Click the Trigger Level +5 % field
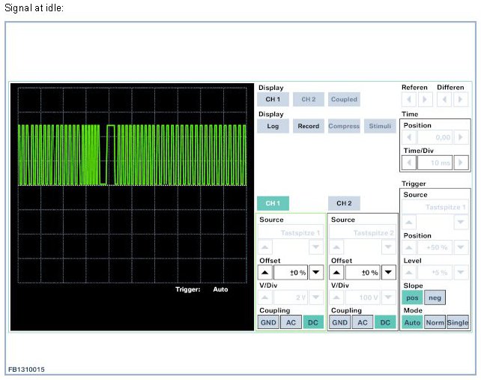Image resolution: width=481 pixels, height=380 pixels. point(435,272)
